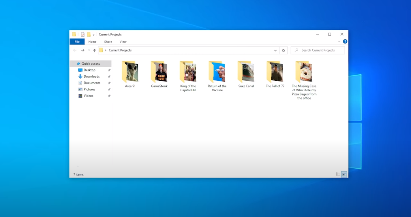Image resolution: width=411 pixels, height=217 pixels.
Task: Open Help with the question mark icon
Action: tap(345, 41)
